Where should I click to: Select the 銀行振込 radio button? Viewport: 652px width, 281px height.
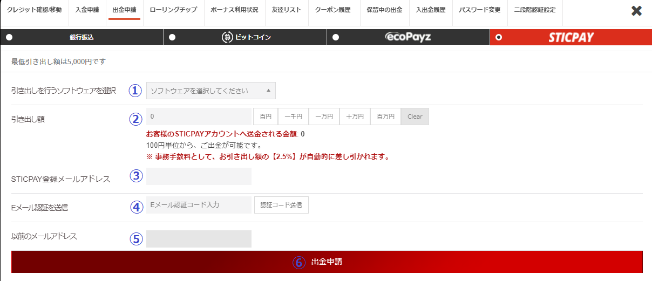9,37
